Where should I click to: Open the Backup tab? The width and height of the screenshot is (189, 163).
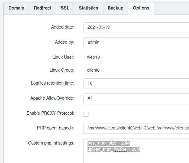[115, 8]
